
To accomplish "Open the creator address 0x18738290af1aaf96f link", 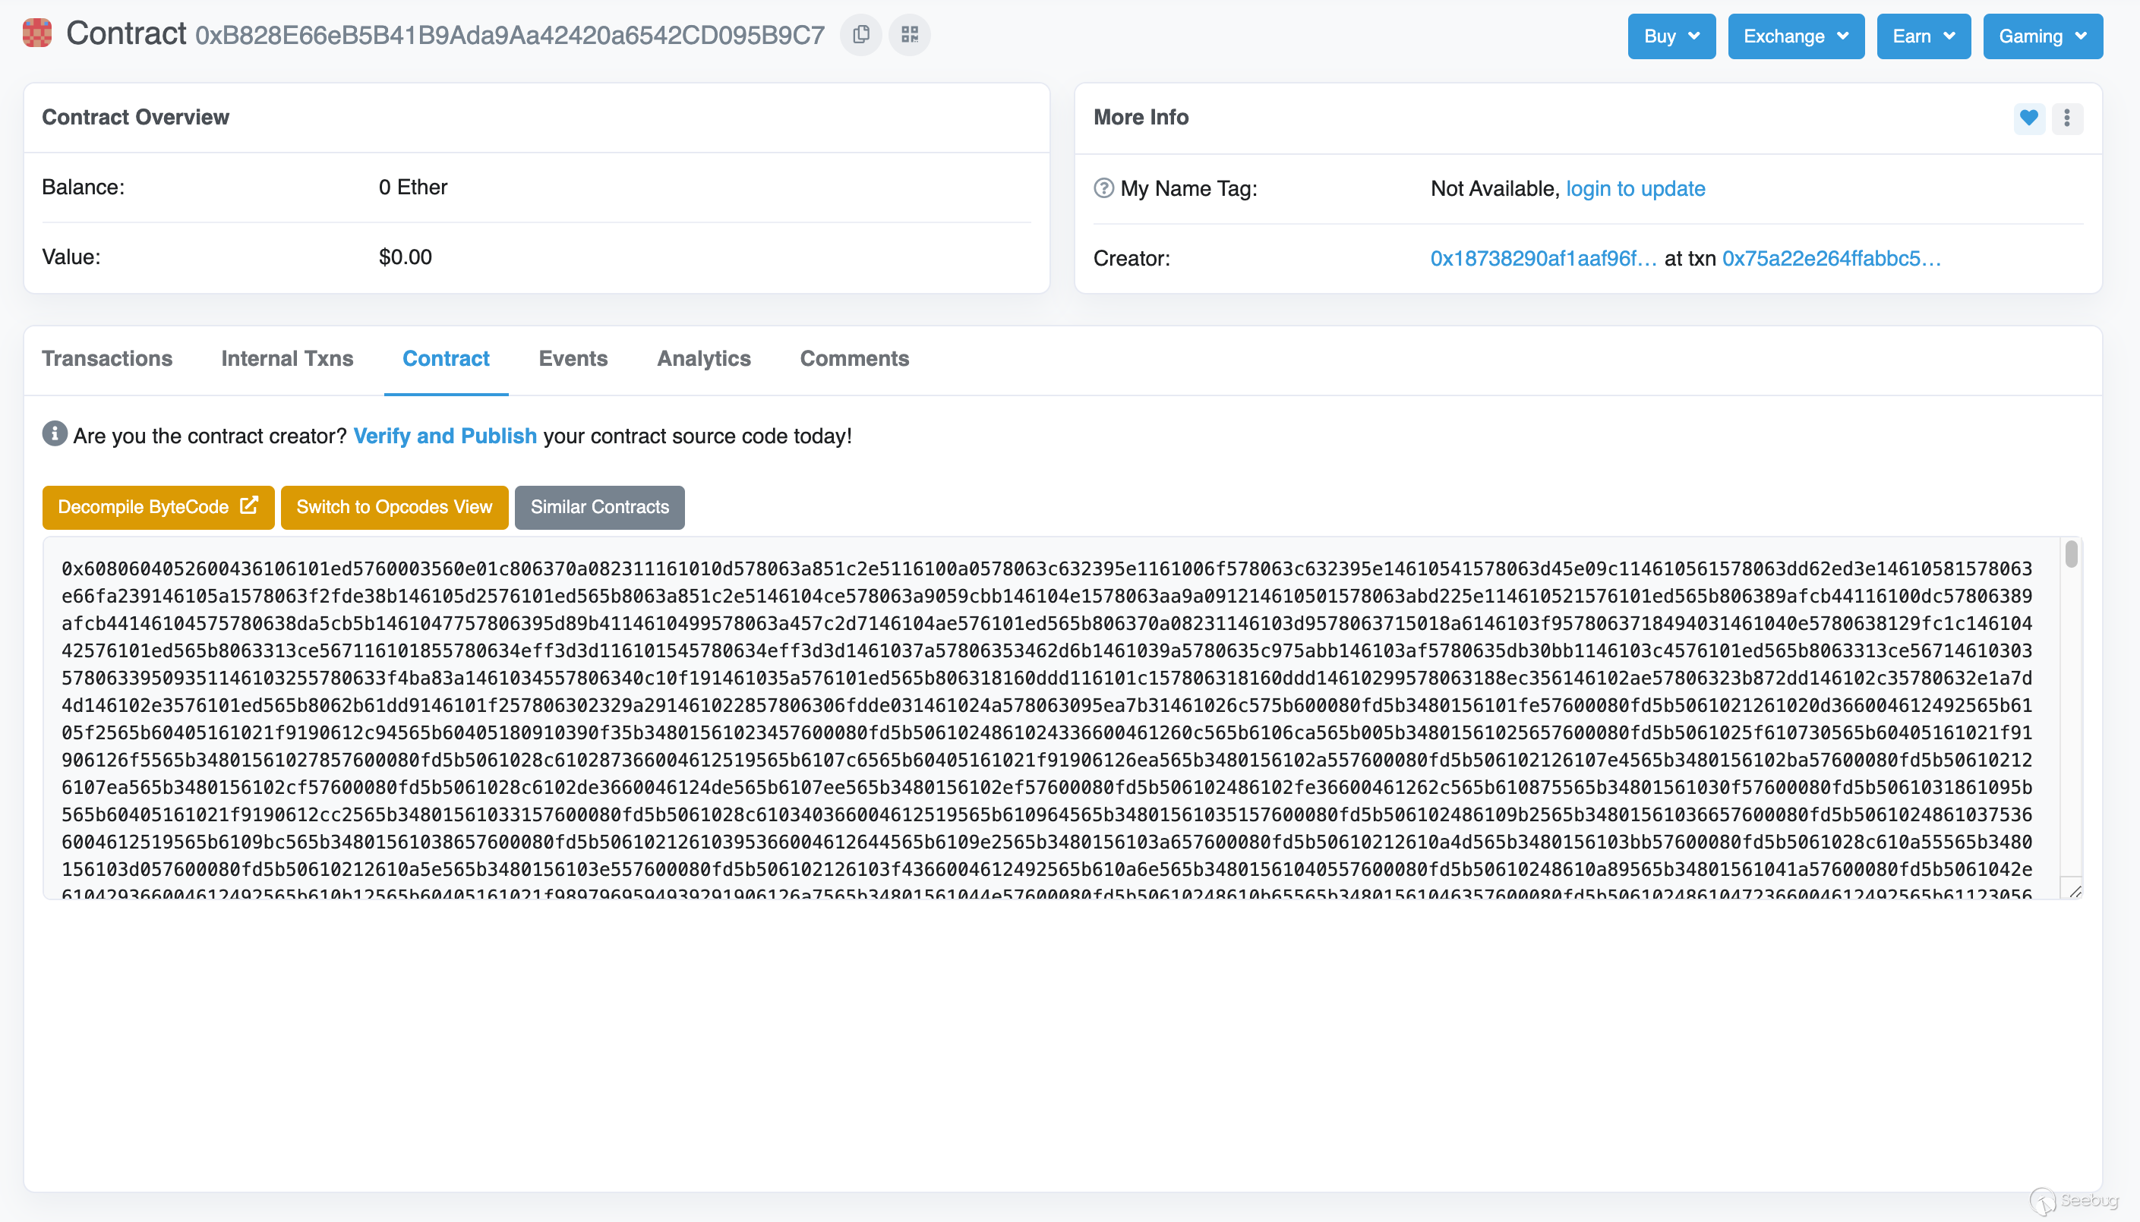I will pyautogui.click(x=1543, y=259).
